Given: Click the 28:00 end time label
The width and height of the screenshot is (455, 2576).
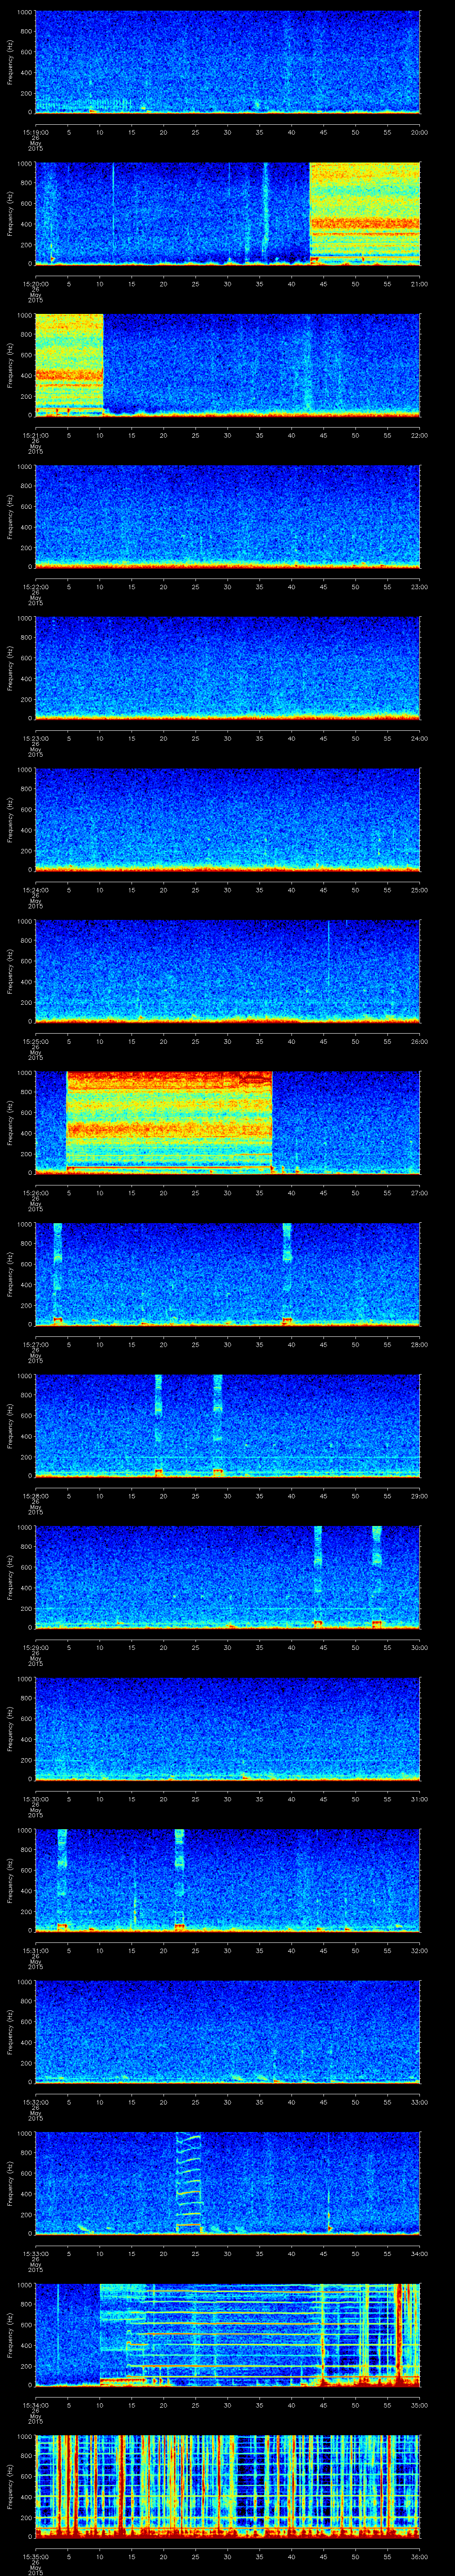Looking at the screenshot, I should 419,1344.
